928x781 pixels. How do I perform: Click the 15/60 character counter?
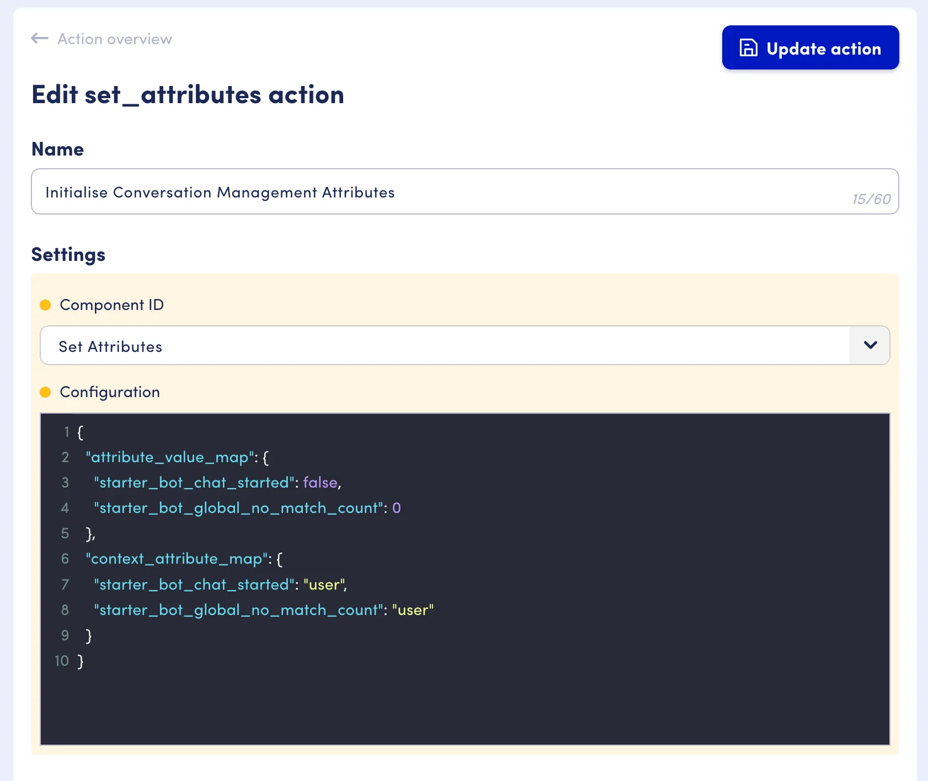tap(871, 199)
